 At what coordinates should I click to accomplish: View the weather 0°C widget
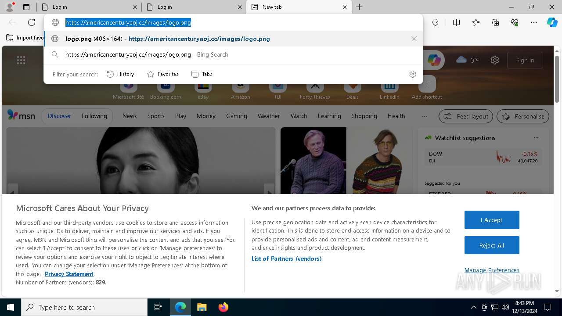(x=468, y=60)
